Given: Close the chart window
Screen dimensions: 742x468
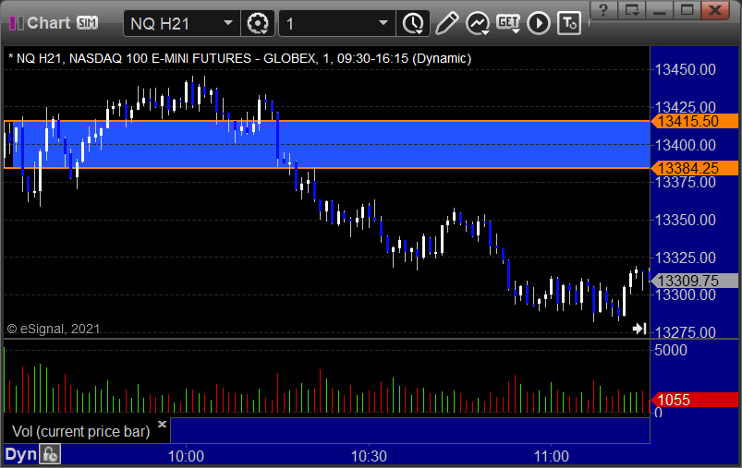Looking at the screenshot, I should (715, 10).
